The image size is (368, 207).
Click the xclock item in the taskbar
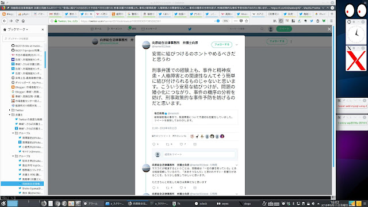point(201,204)
